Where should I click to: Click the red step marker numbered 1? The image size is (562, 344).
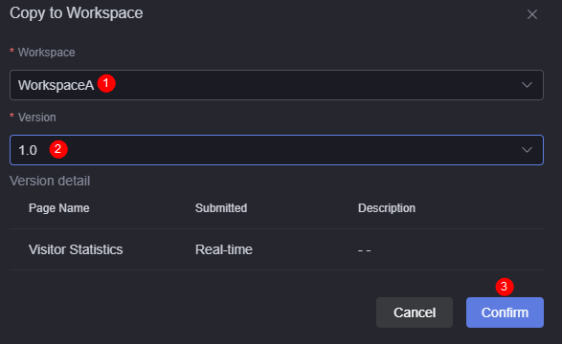pos(106,83)
